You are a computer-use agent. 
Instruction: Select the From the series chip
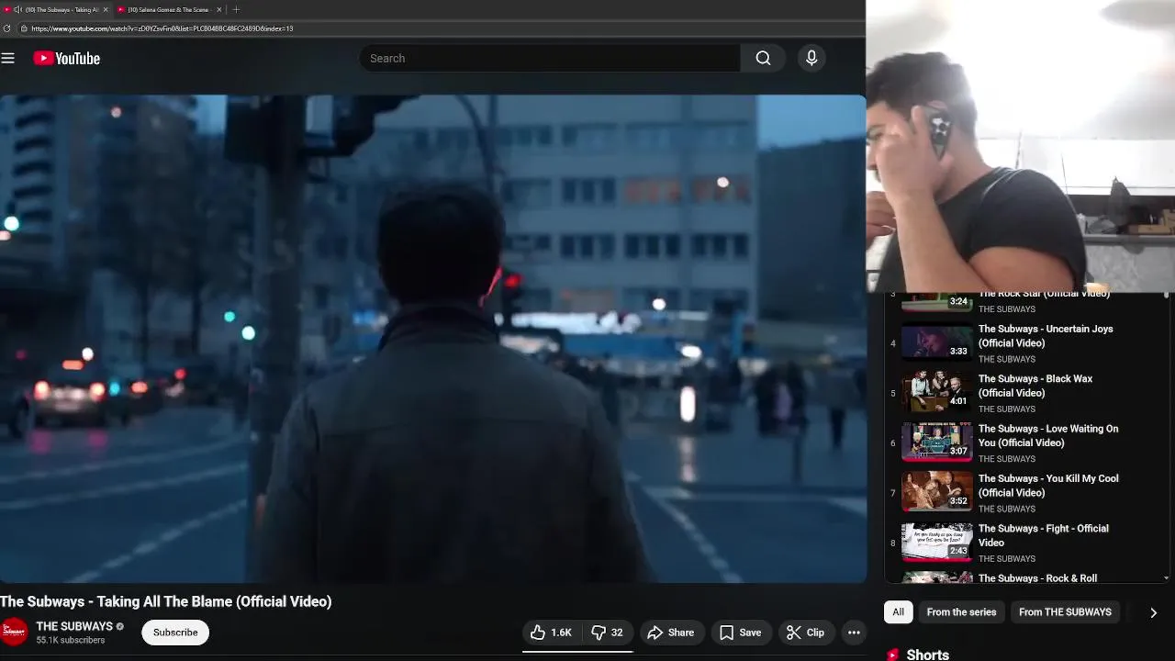coord(961,612)
